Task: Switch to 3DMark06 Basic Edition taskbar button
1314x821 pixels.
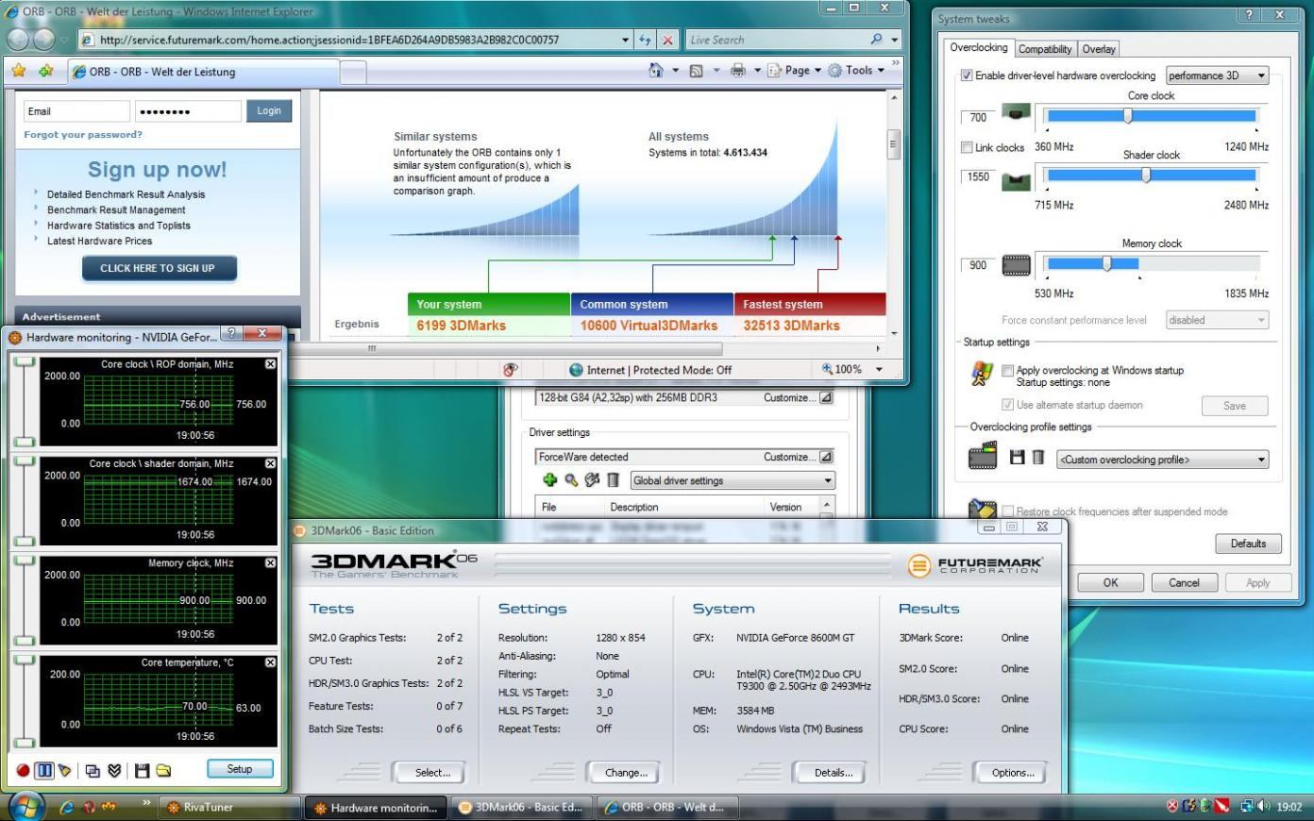Action: click(x=520, y=808)
